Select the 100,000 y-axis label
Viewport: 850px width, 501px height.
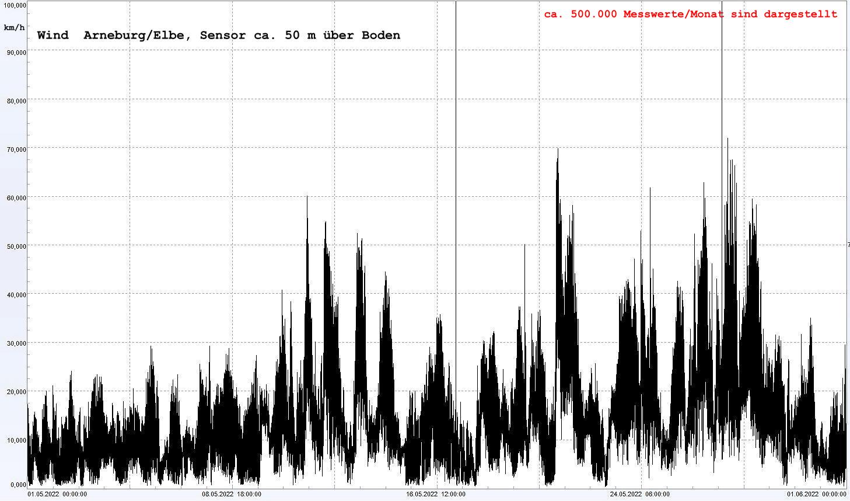pos(14,5)
